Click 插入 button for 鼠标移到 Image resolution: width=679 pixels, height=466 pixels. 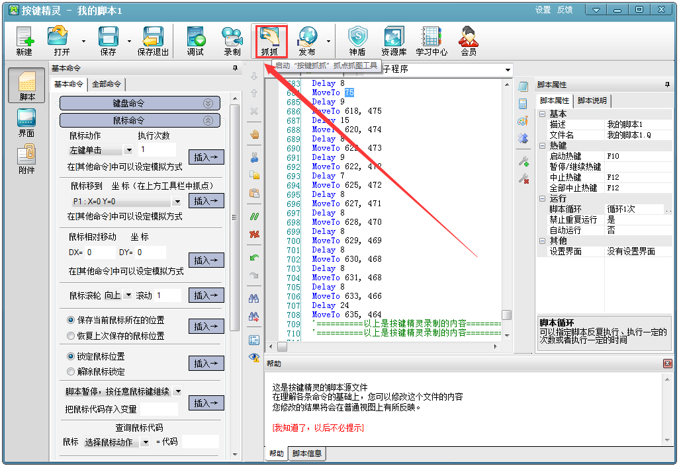click(x=206, y=201)
